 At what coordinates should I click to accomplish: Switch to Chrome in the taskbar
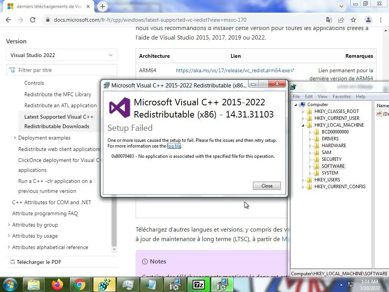[x=81, y=284]
